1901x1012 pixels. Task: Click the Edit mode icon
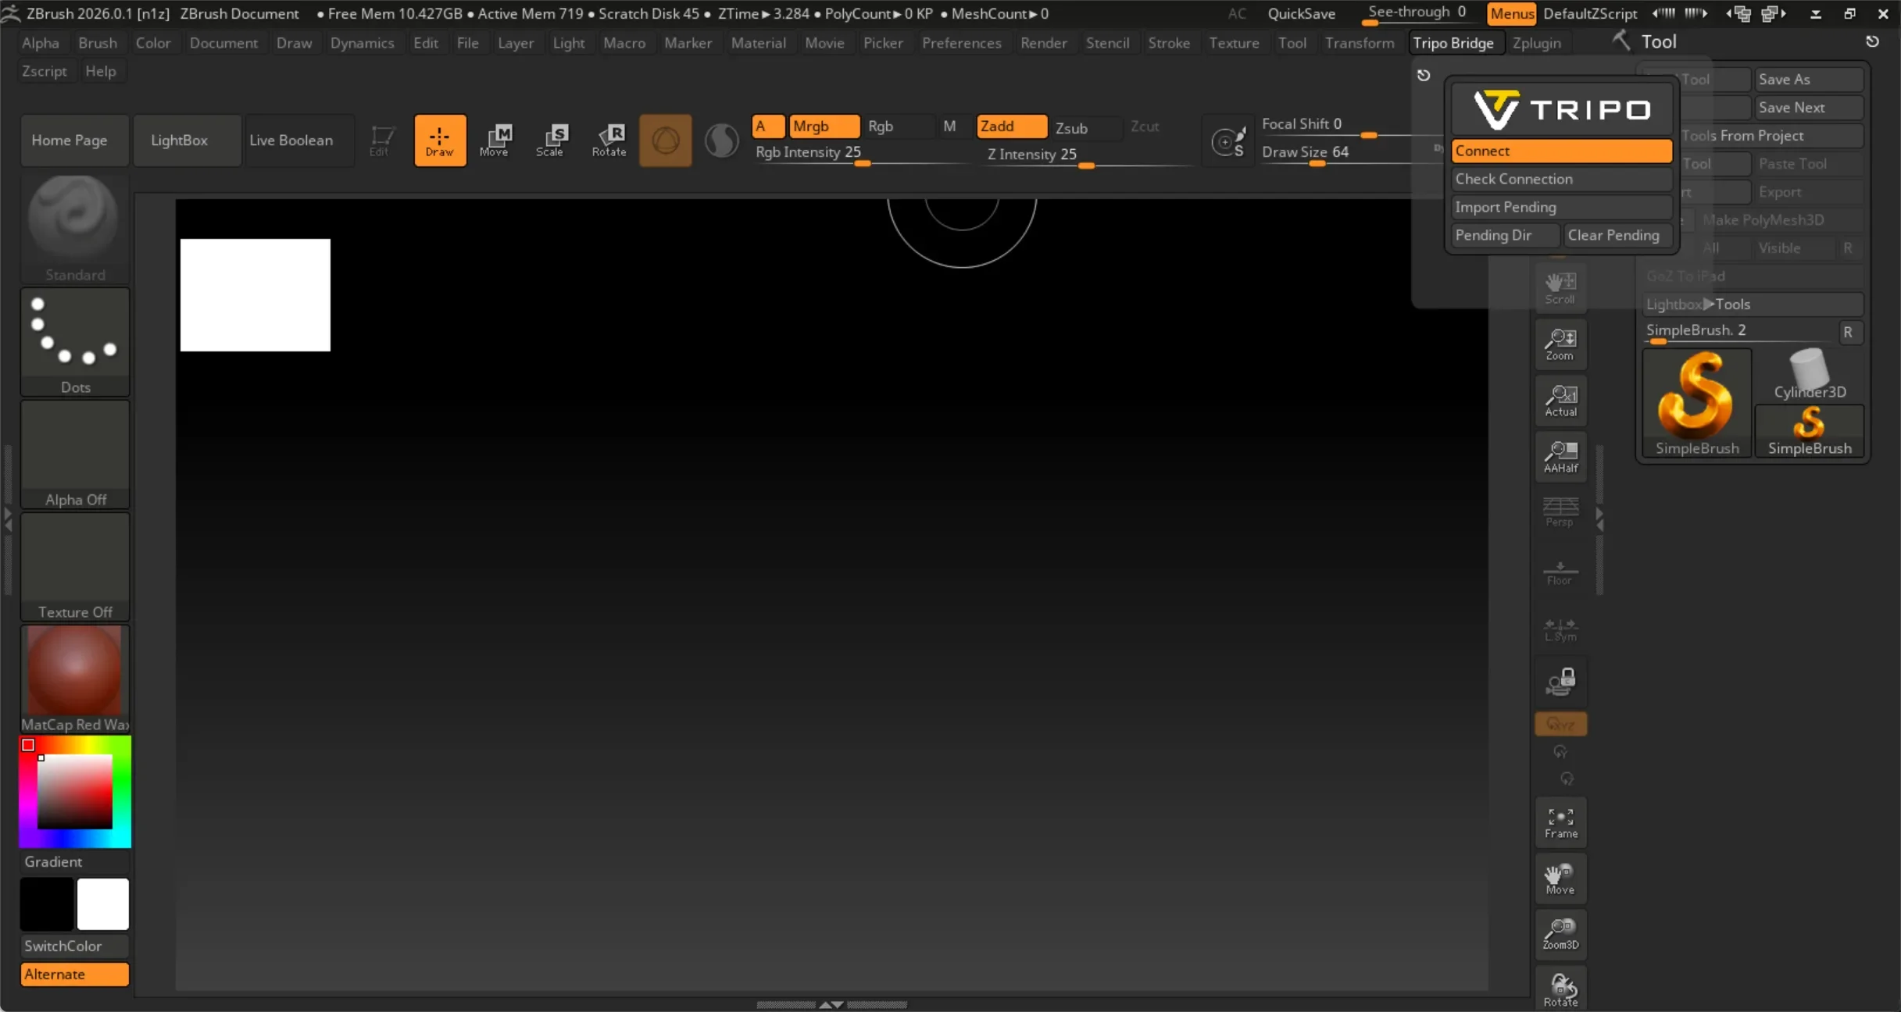[381, 141]
